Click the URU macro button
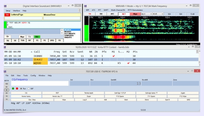204x116 pixels. point(52,40)
